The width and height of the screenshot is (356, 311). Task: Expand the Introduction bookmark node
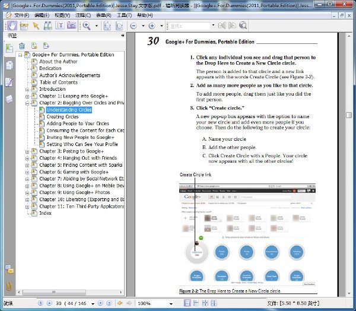[x=27, y=90]
